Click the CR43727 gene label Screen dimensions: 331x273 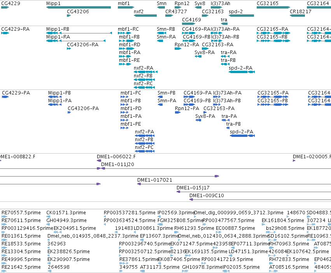click(176, 12)
